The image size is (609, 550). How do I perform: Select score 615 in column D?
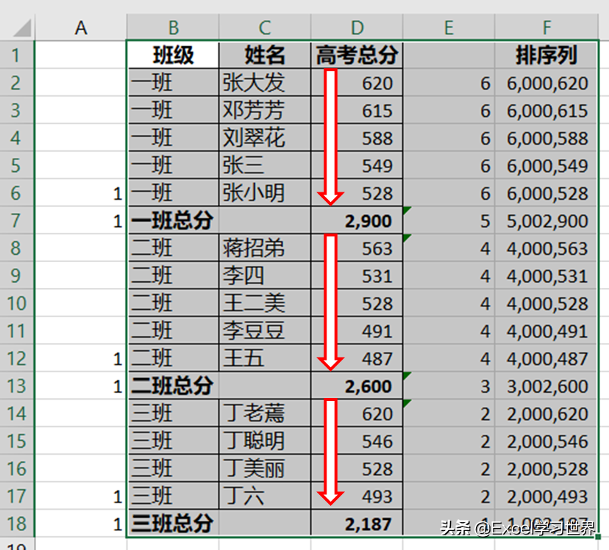click(x=357, y=110)
